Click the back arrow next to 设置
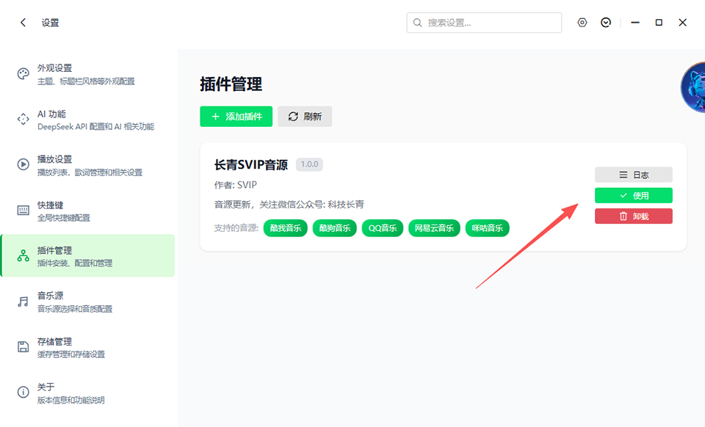This screenshot has height=427, width=705. [x=23, y=23]
